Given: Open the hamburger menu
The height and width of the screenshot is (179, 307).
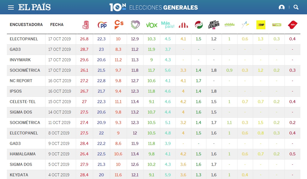Looking at the screenshot, I should point(11,7).
